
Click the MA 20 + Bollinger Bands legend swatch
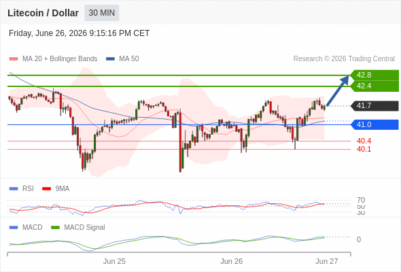pyautogui.click(x=14, y=59)
